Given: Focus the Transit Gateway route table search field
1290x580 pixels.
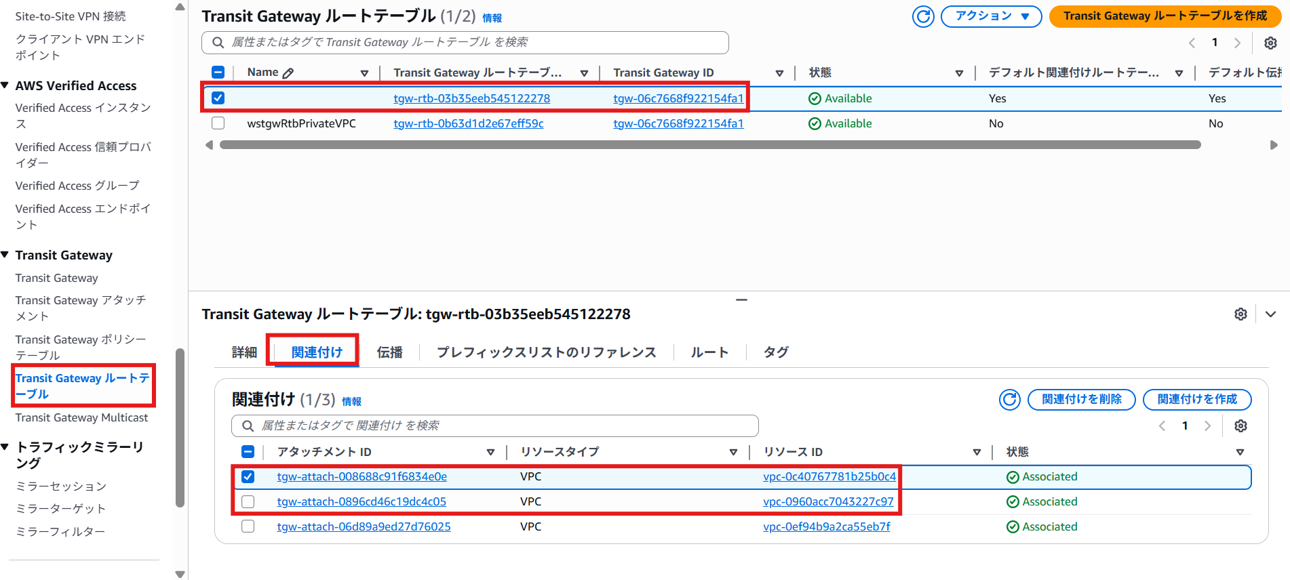Looking at the screenshot, I should [465, 43].
